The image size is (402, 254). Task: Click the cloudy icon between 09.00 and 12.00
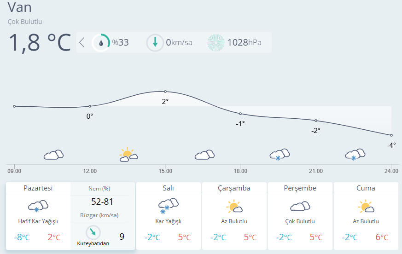pyautogui.click(x=53, y=155)
